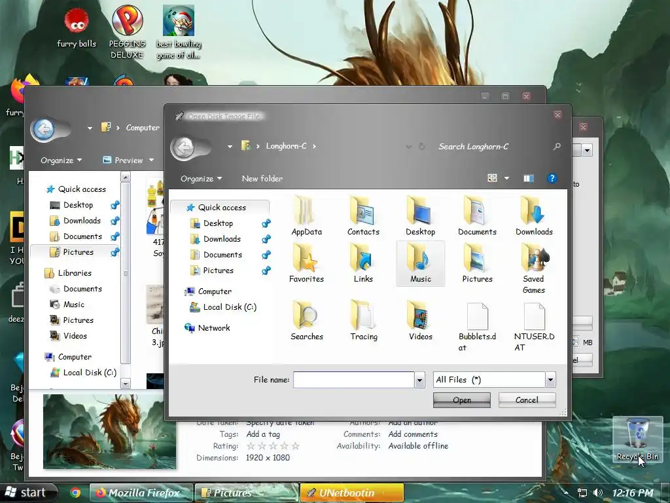
Task: Open the Favorites folder
Action: tap(306, 263)
